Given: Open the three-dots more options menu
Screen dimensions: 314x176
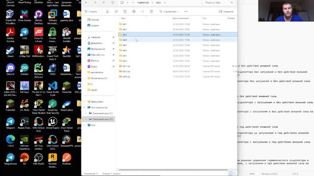Looking at the screenshot, I should click(x=186, y=12).
